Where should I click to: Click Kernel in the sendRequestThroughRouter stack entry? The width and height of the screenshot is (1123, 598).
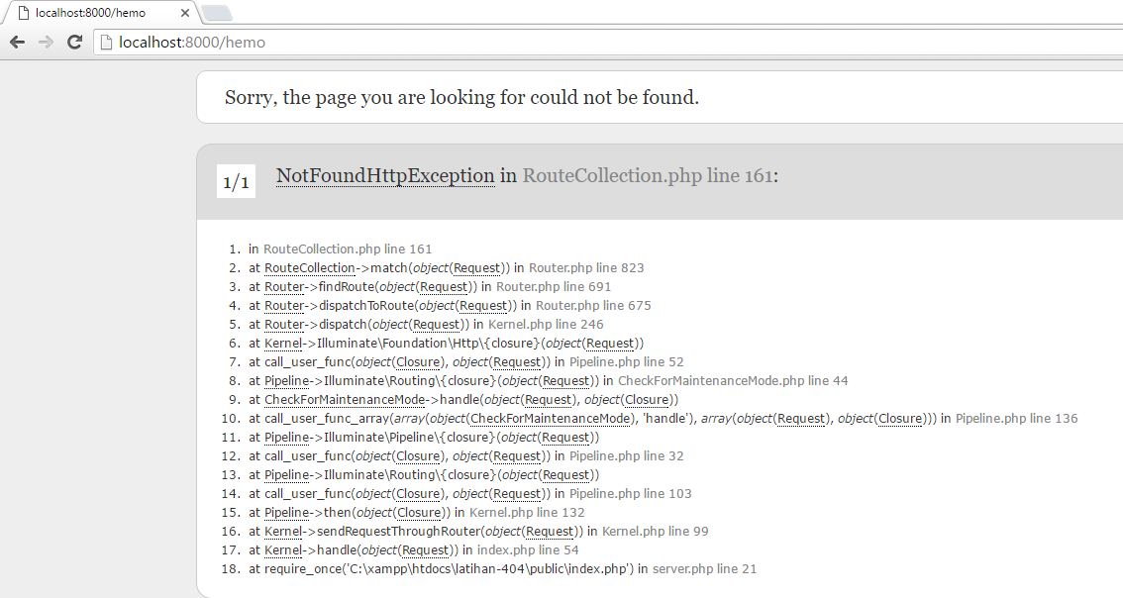pyautogui.click(x=283, y=532)
